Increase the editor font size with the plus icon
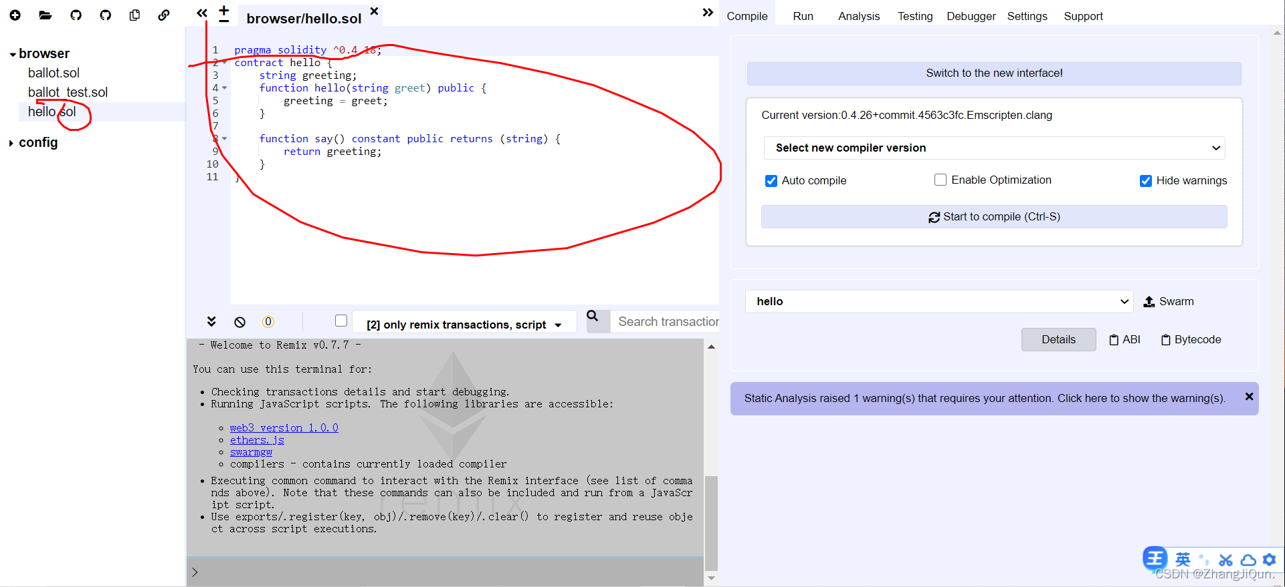 tap(224, 10)
